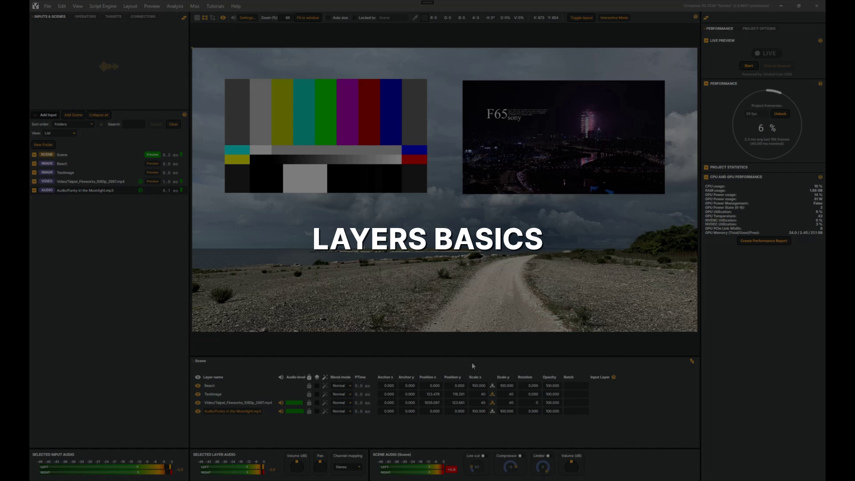855x481 pixels.
Task: Hide the Testimage layer with eye icon
Action: (x=198, y=394)
